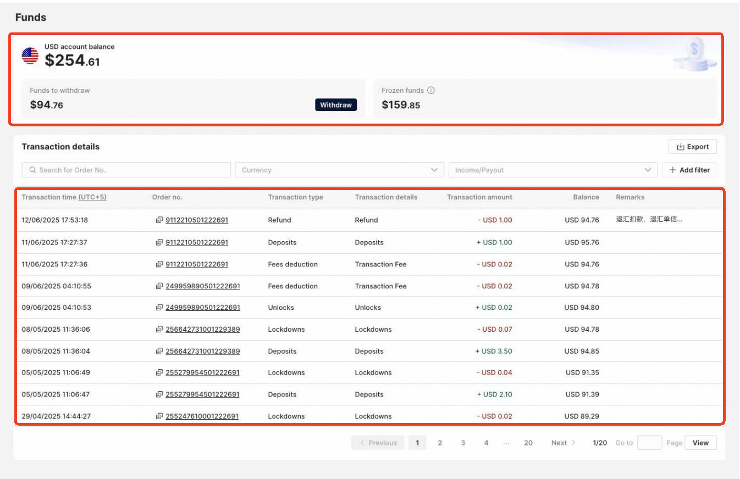This screenshot has width=740, height=479.
Task: Click the US flag currency icon
Action: point(30,56)
